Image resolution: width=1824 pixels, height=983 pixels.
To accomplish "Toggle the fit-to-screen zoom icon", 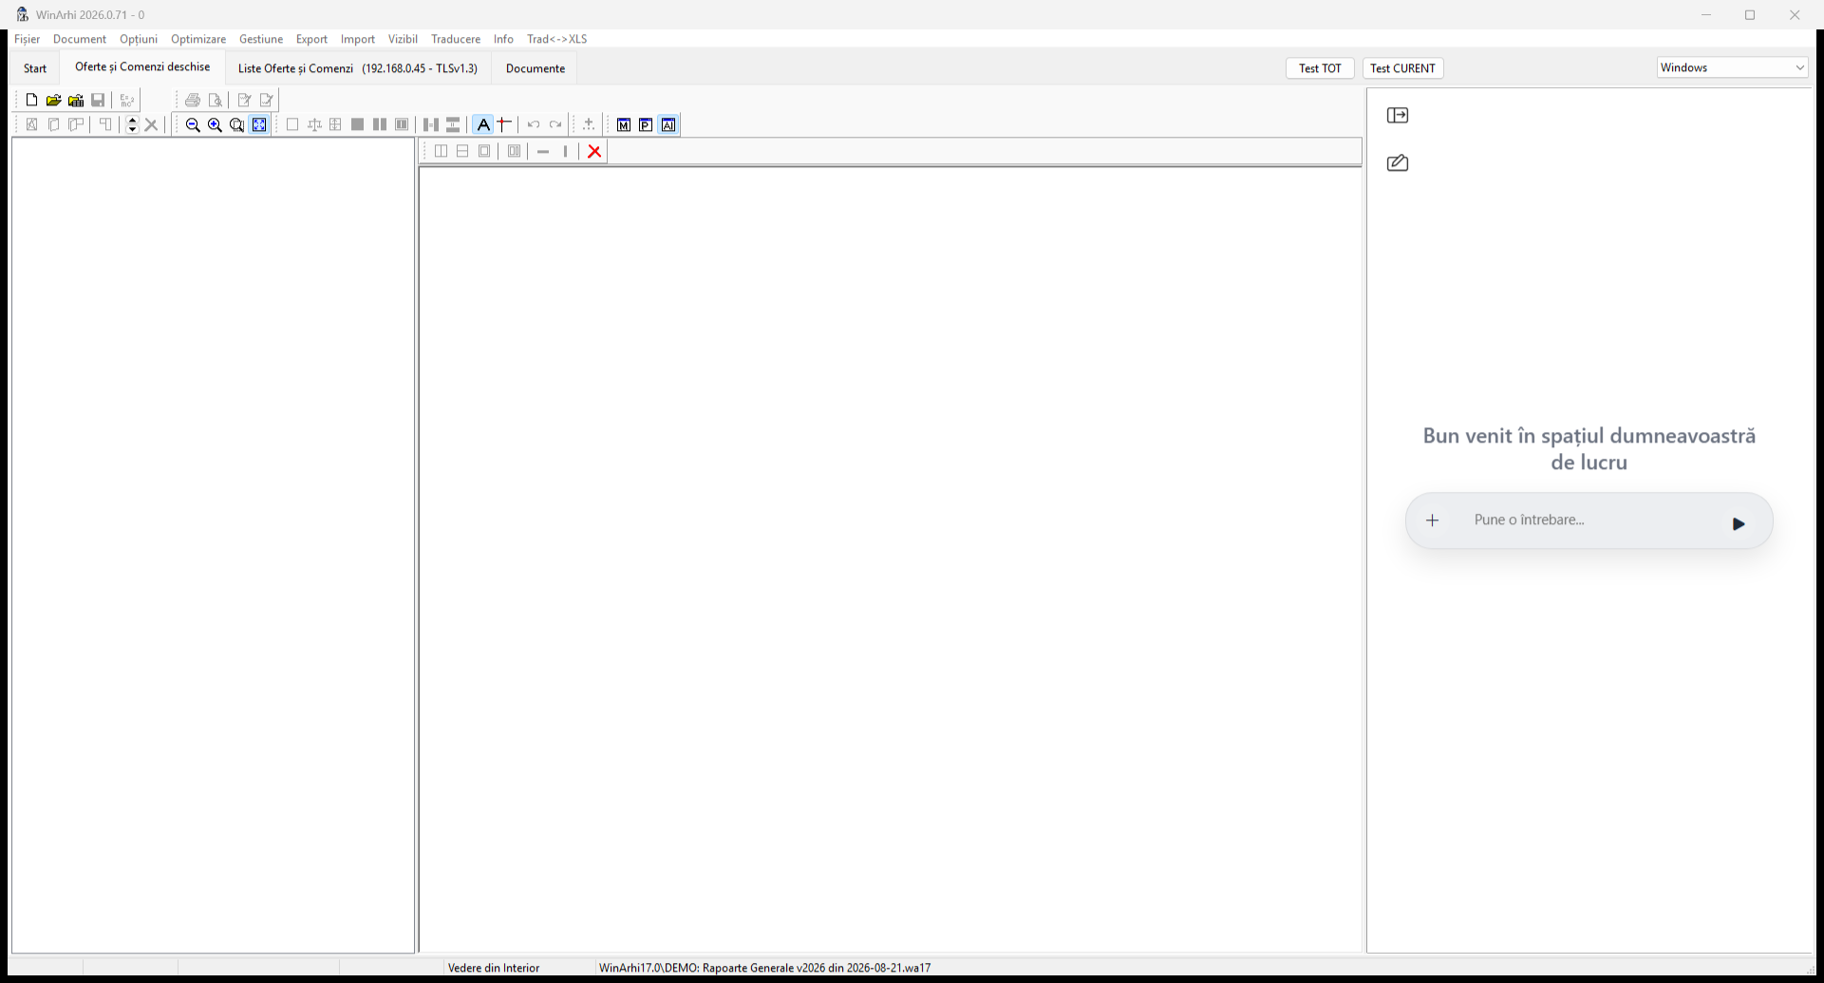I will (259, 124).
